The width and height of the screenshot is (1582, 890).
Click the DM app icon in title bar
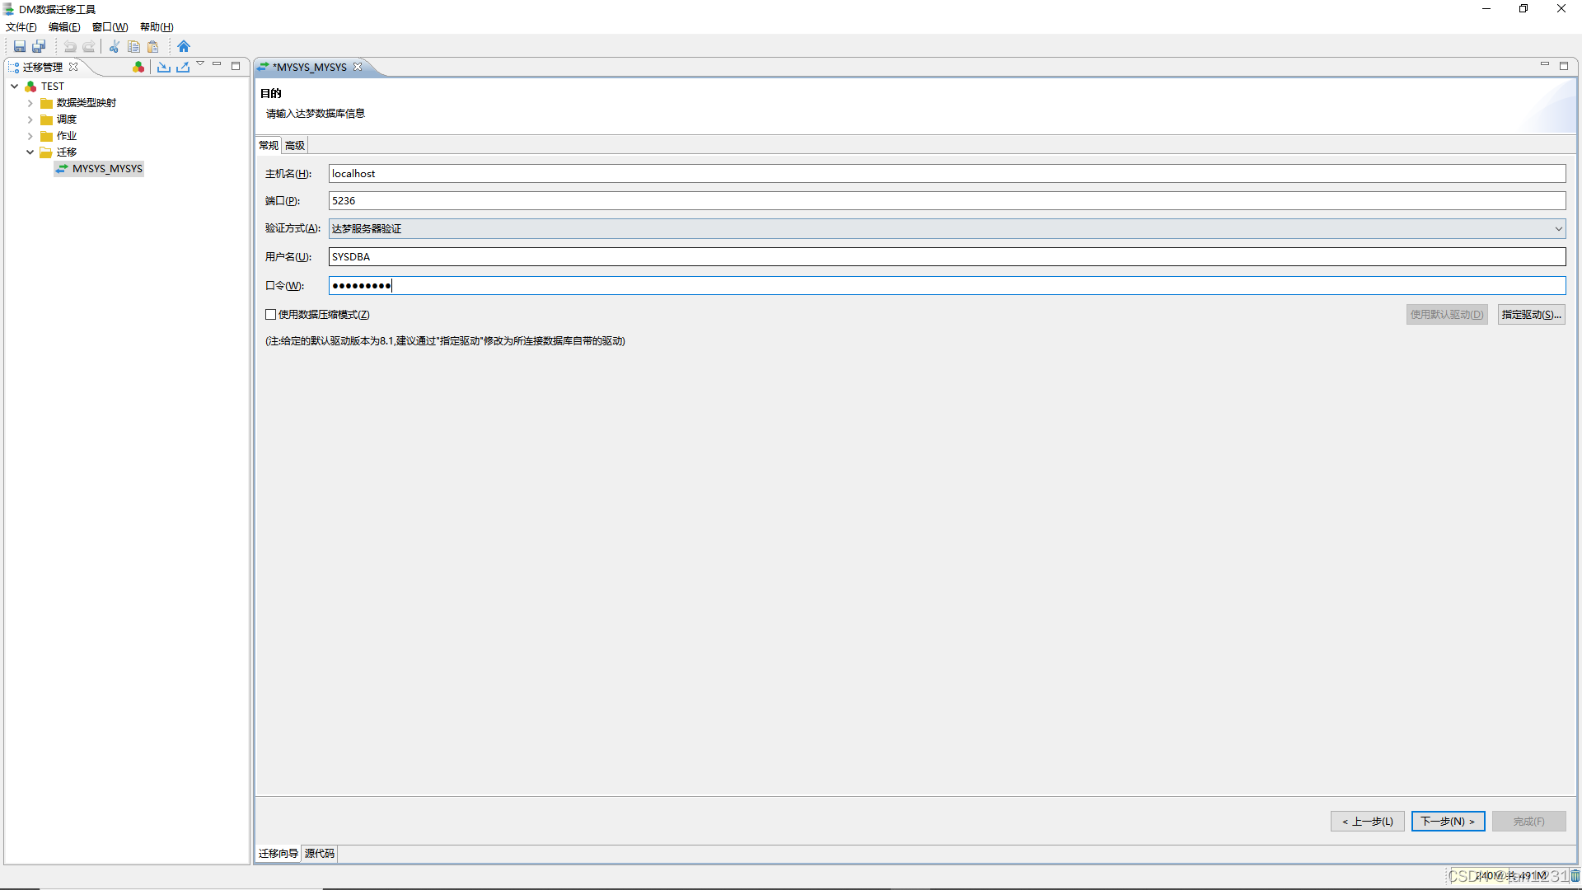point(8,9)
